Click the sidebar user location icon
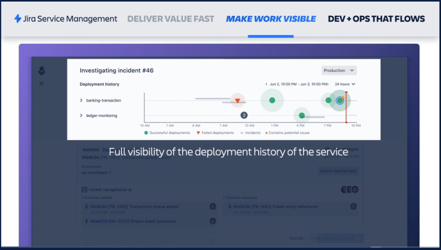Viewport: 441px width, 250px height. click(41, 71)
